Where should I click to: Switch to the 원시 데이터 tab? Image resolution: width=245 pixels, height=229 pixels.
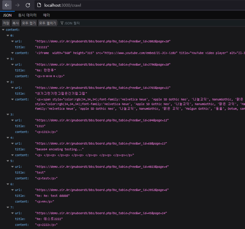tap(27, 15)
